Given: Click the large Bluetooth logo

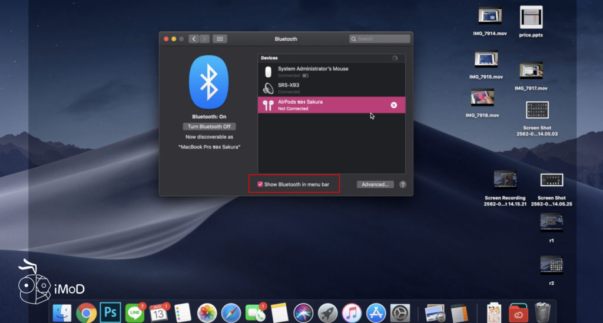Looking at the screenshot, I should (x=209, y=82).
